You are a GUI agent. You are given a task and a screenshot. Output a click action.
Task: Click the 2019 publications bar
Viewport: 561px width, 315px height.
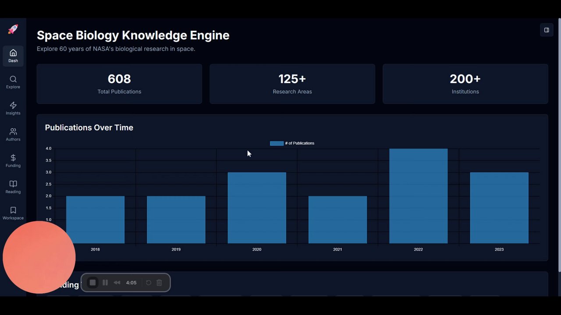pyautogui.click(x=176, y=220)
